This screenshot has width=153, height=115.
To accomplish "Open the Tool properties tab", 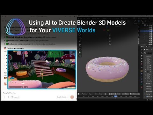I will point(142,50).
